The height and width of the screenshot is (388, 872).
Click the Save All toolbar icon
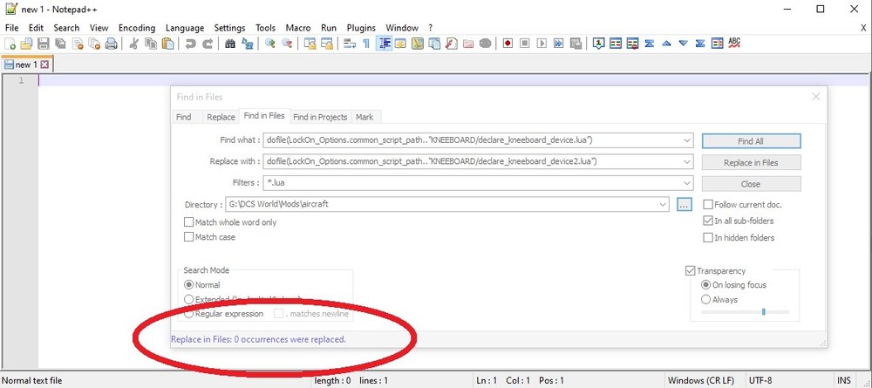(60, 44)
